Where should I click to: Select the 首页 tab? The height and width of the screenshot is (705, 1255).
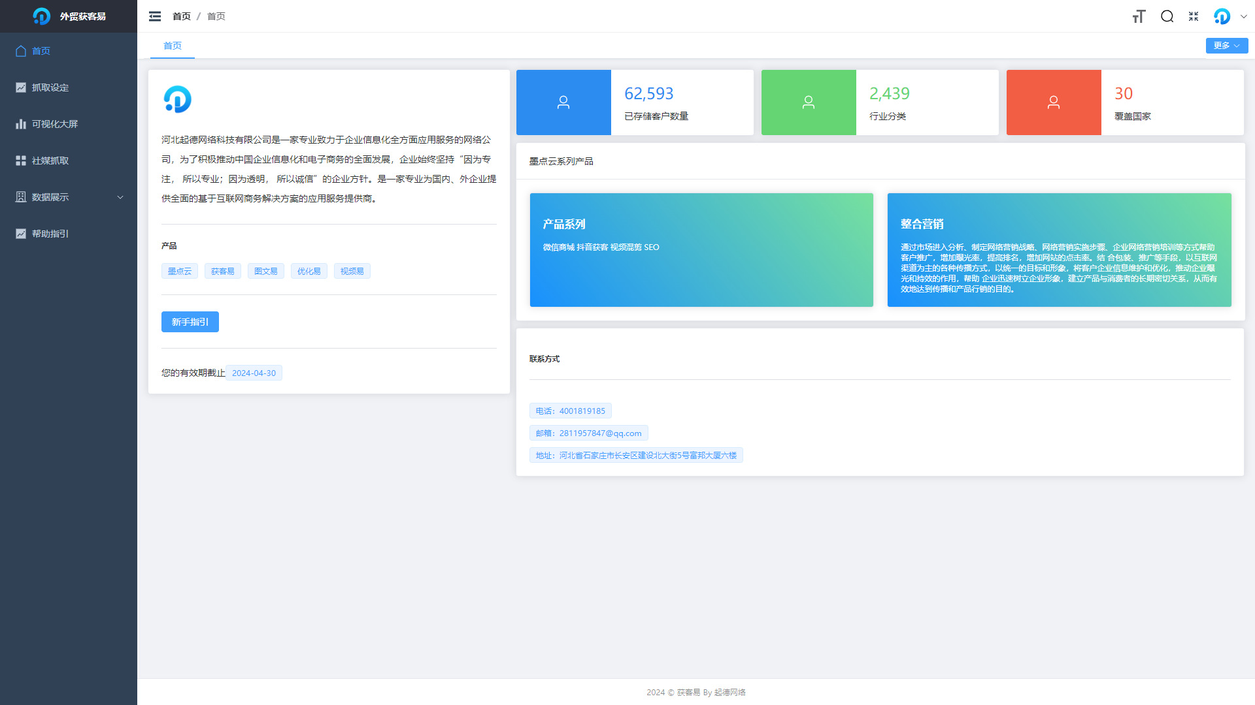coord(173,46)
